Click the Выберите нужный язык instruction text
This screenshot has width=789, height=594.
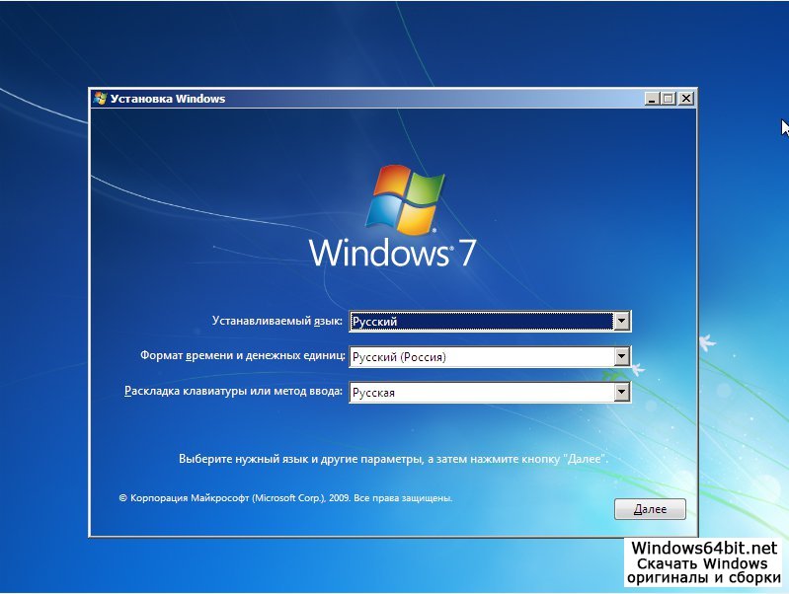point(393,460)
